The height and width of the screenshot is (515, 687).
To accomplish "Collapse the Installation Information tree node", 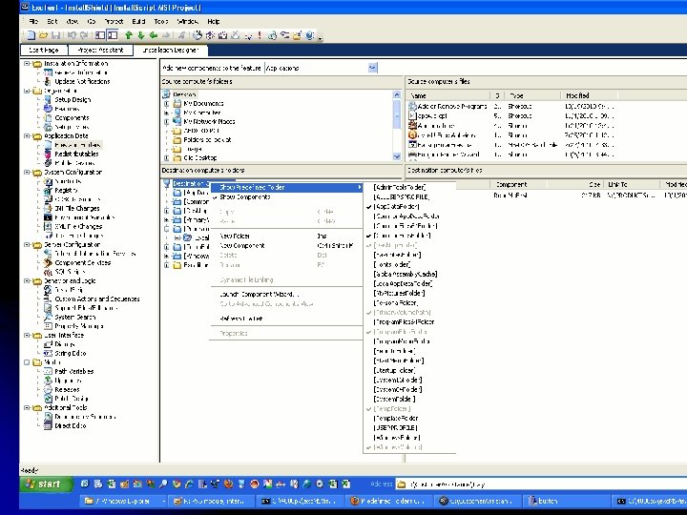I will point(26,64).
